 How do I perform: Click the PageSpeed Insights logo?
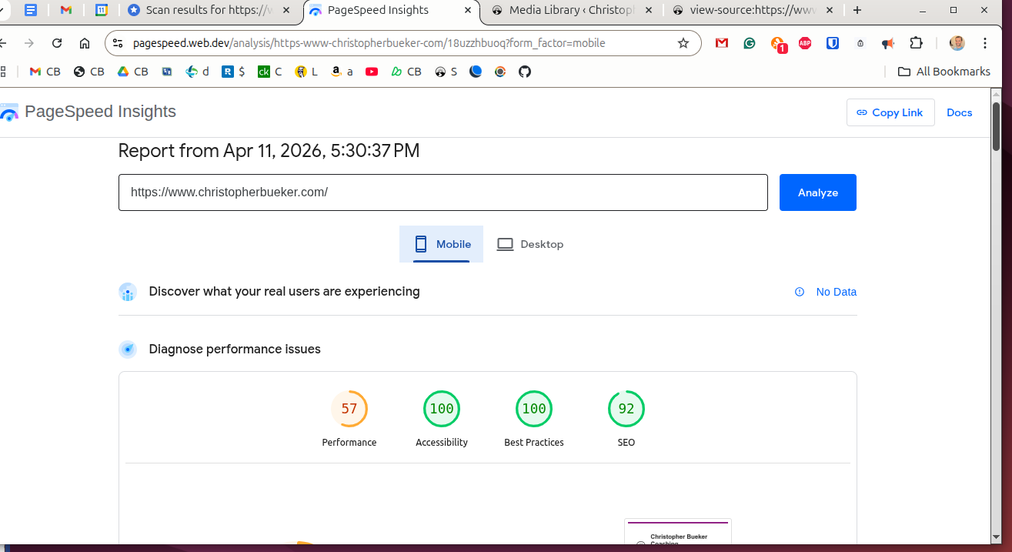coord(88,112)
